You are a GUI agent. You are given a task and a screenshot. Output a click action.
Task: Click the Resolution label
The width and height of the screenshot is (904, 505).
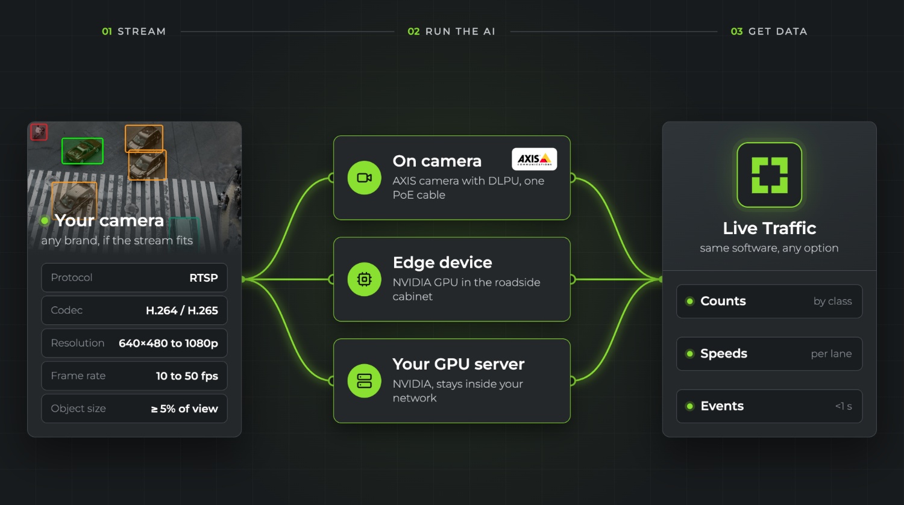point(78,343)
